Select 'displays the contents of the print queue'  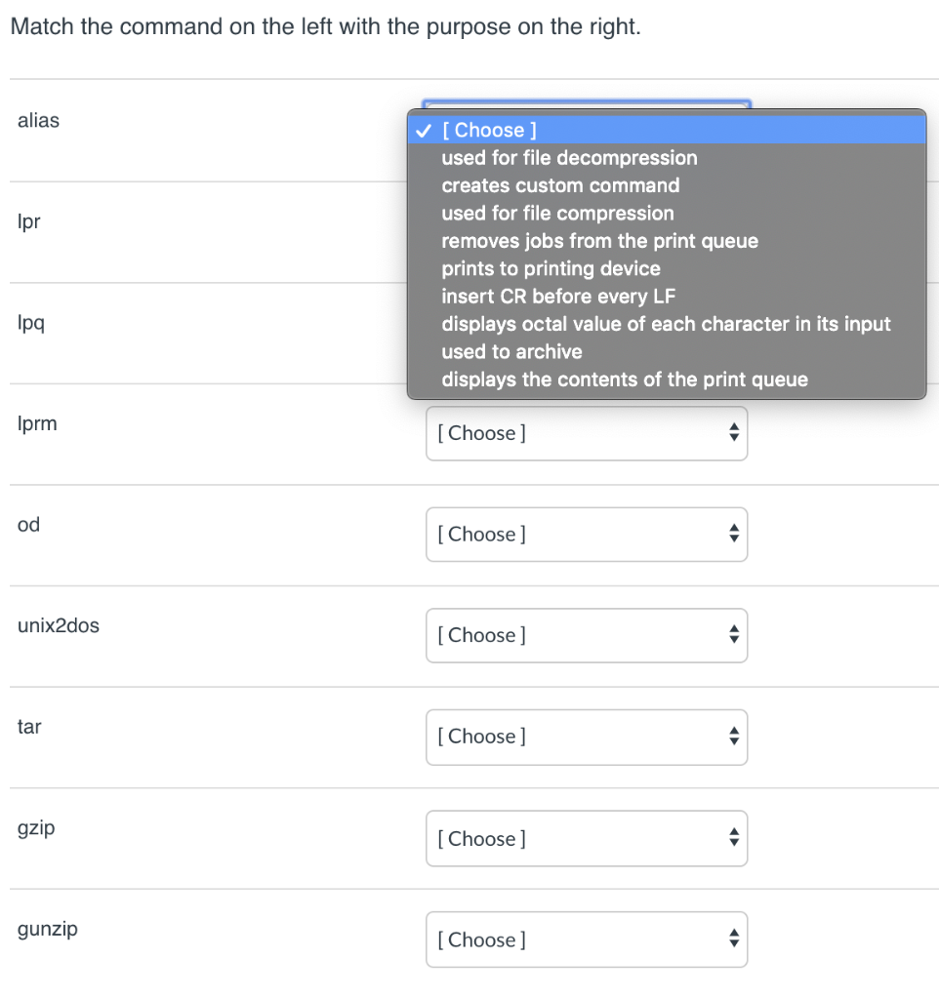tap(625, 380)
